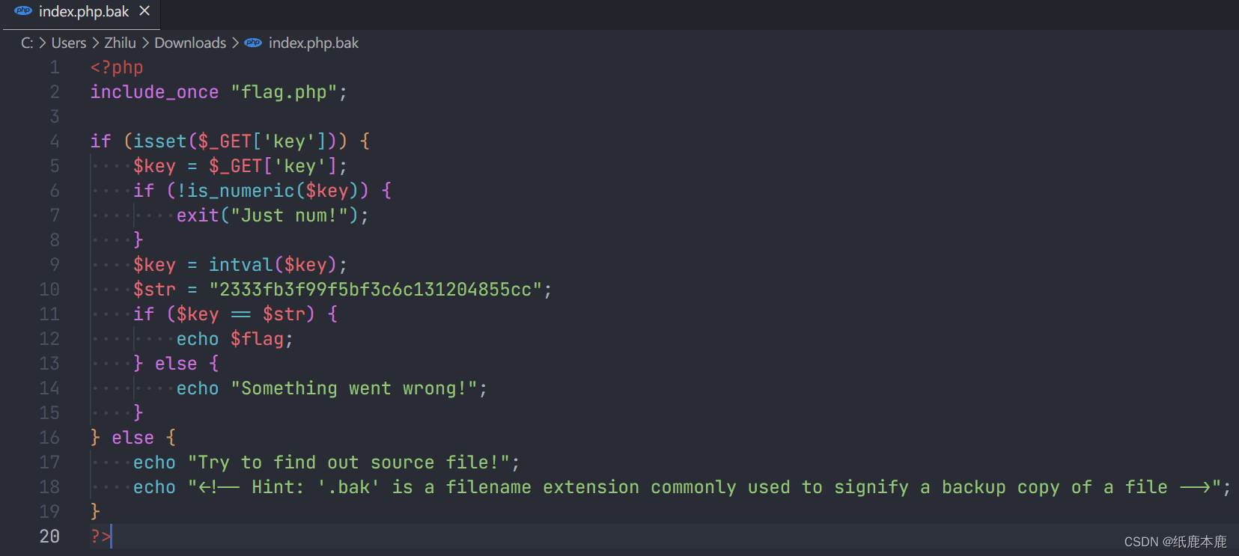This screenshot has width=1239, height=556.
Task: Click '$key' variable on line 5
Action: [155, 166]
